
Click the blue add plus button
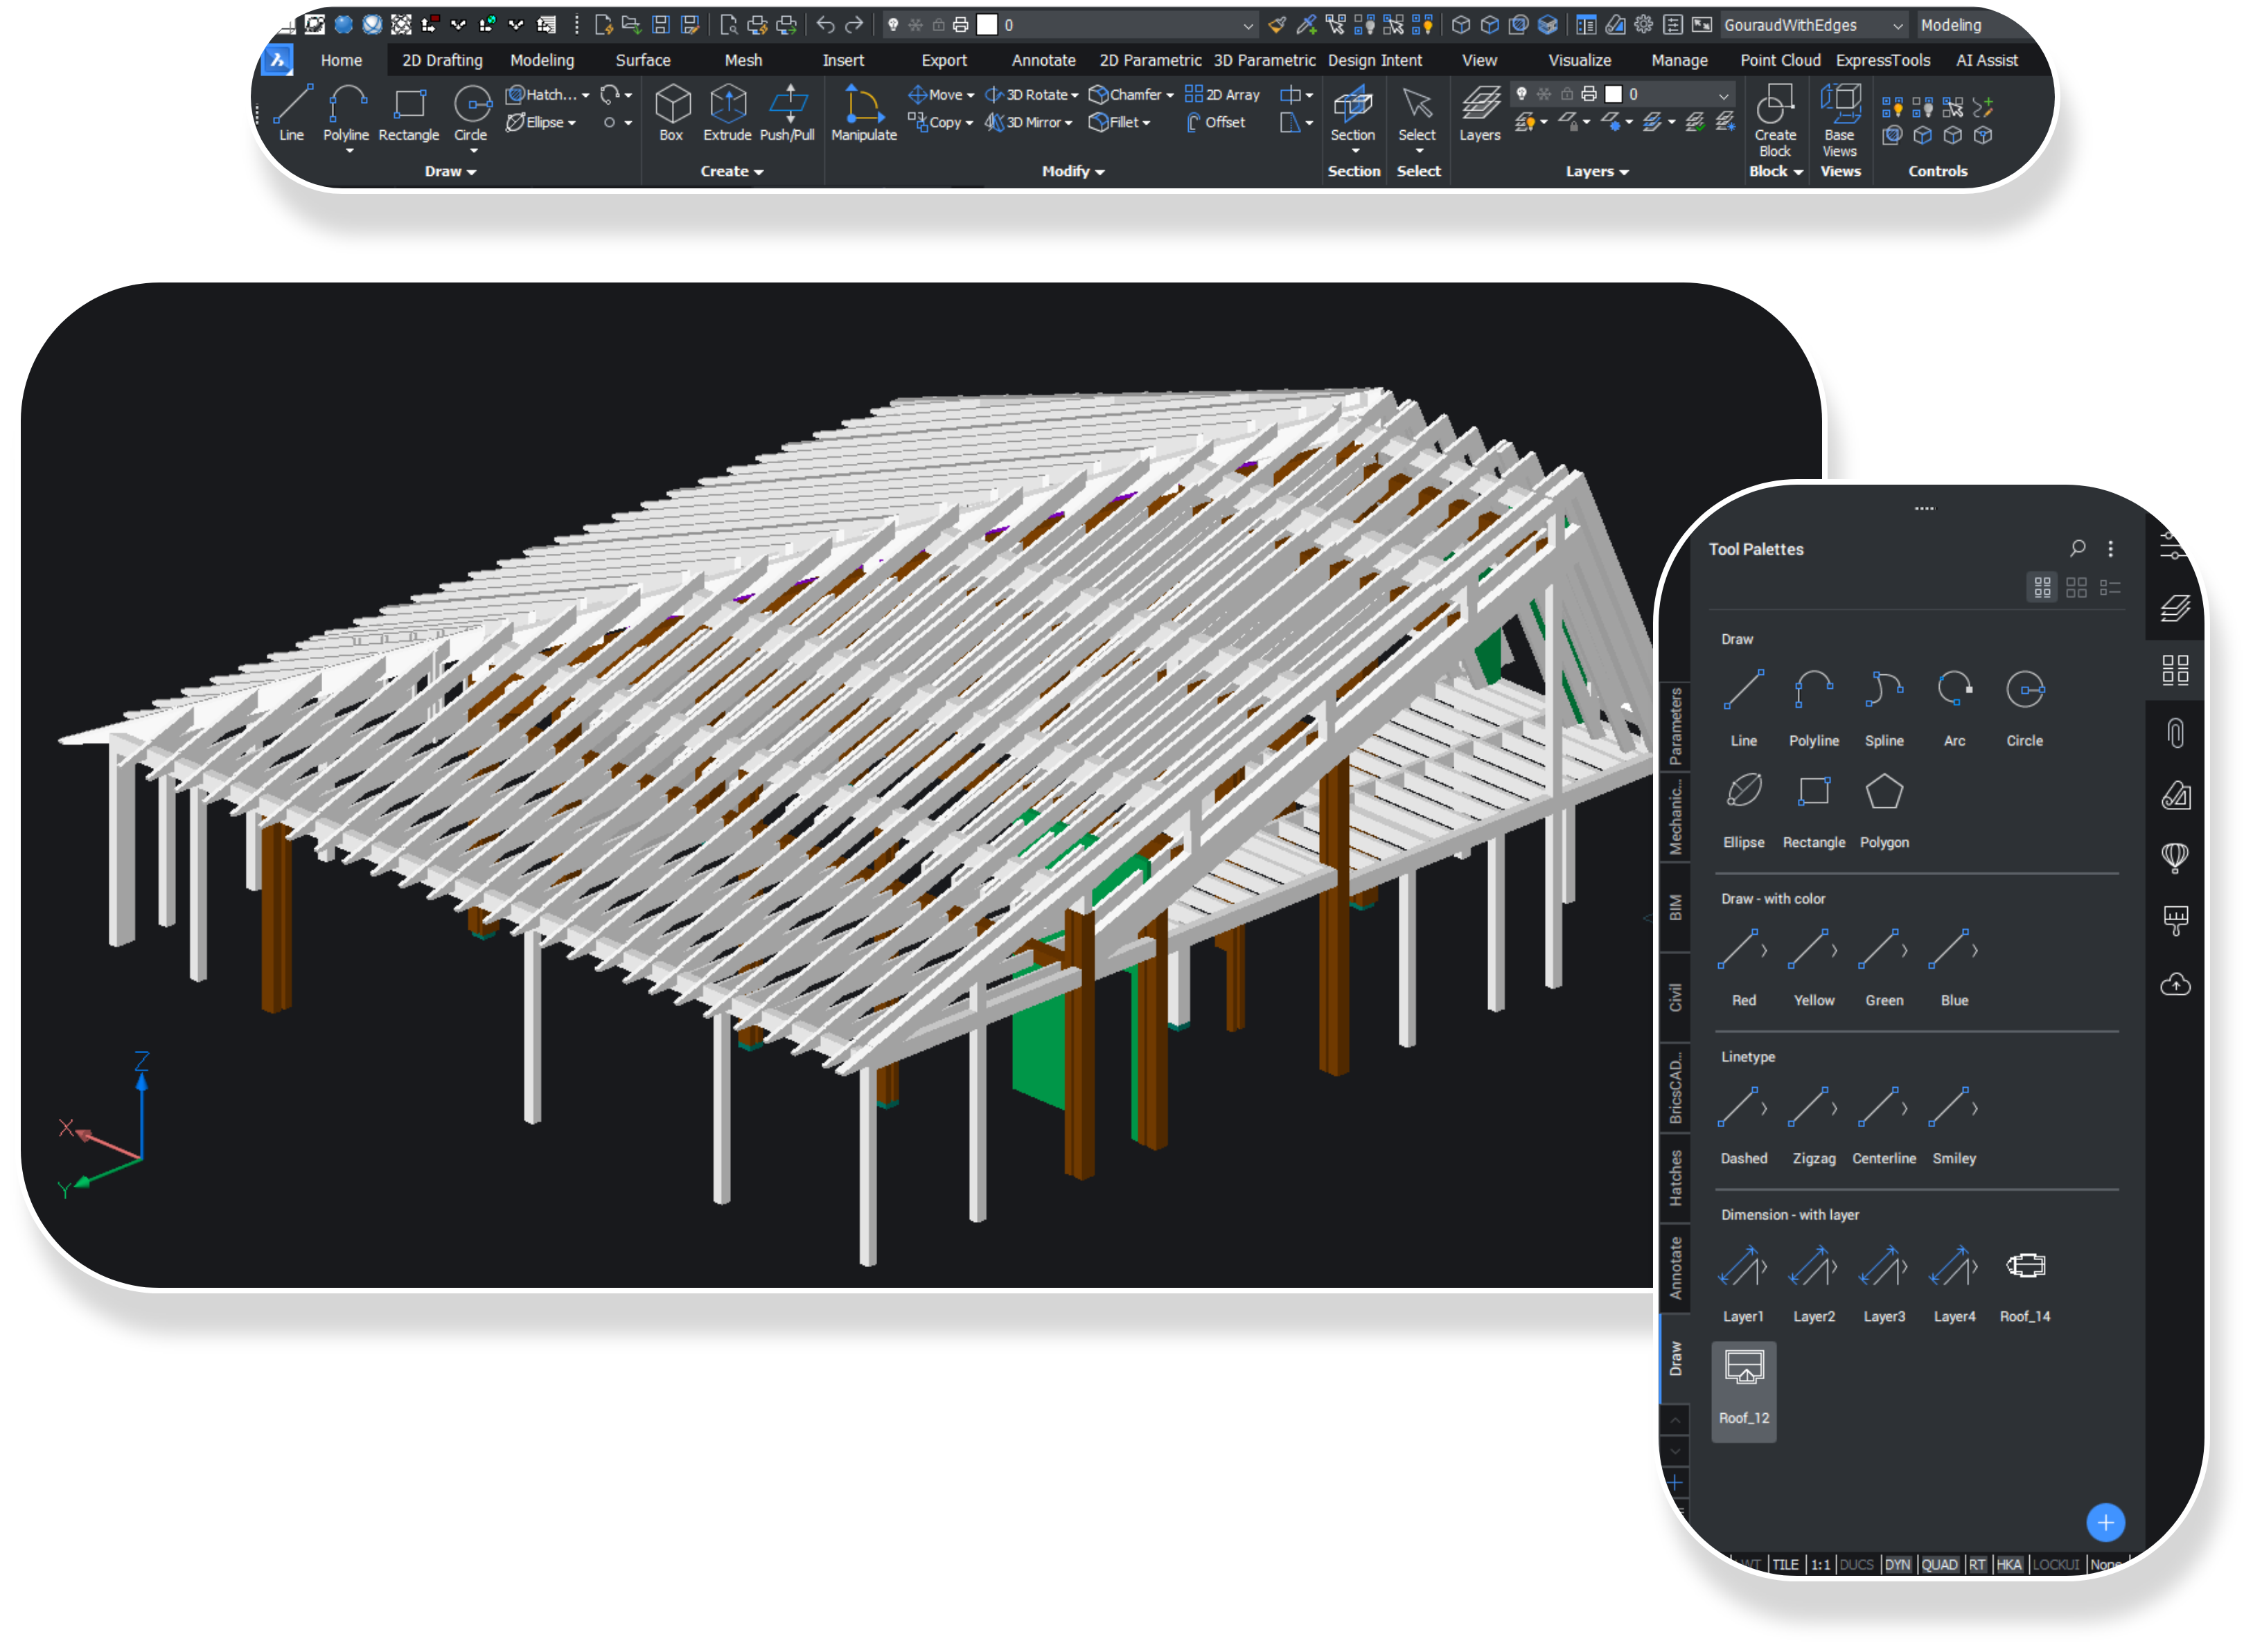point(2106,1522)
